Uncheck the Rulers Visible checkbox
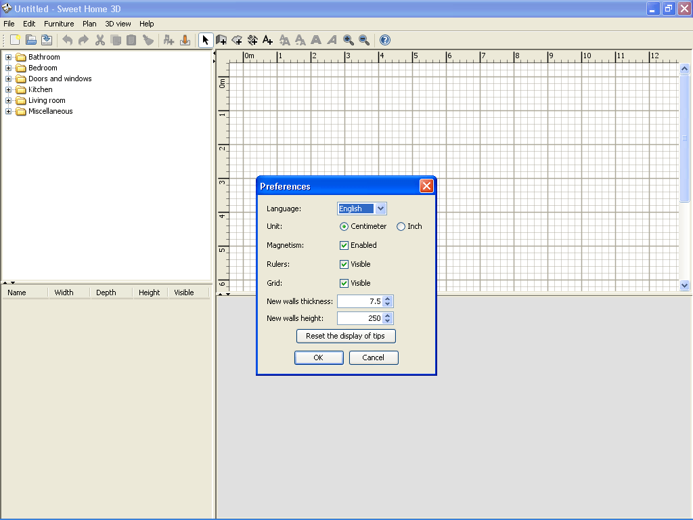Viewport: 693px width, 520px height. coord(344,264)
